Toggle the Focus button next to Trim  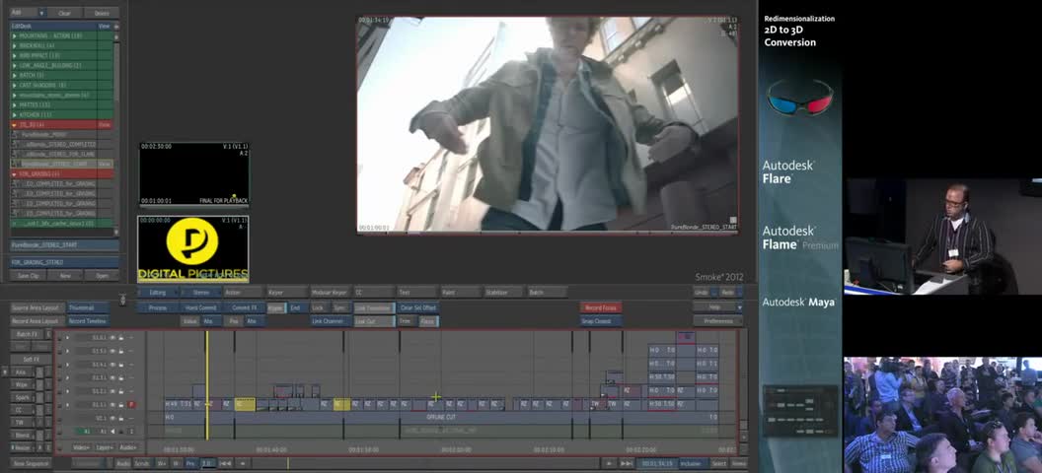pyautogui.click(x=428, y=321)
